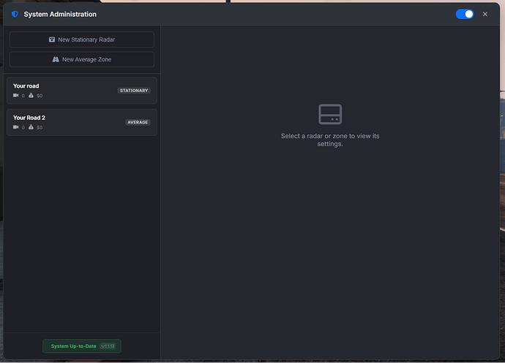The height and width of the screenshot is (363, 505).
Task: Click the camera icon under Your Road 2
Action: point(16,127)
